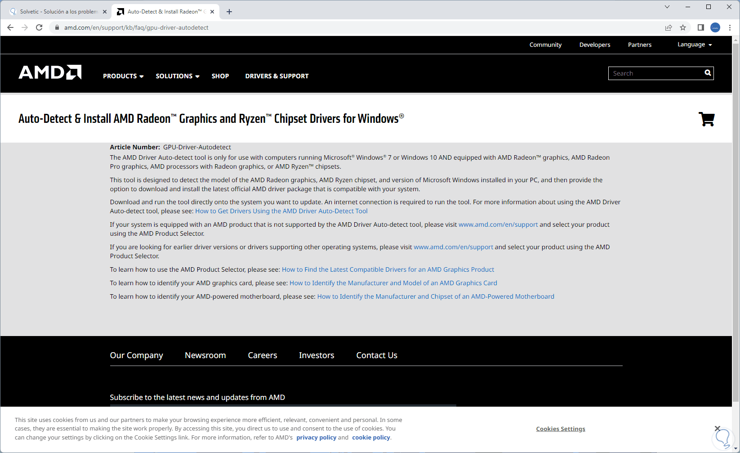Read the privacy policy link

pyautogui.click(x=317, y=437)
